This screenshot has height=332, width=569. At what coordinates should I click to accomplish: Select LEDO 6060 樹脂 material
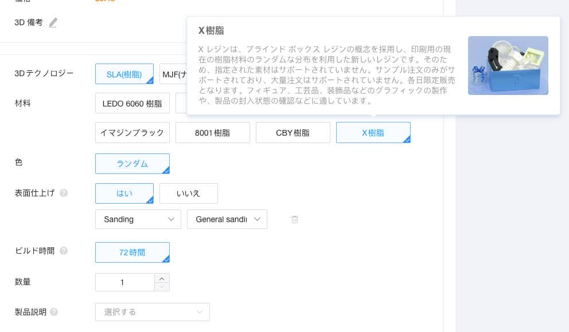click(x=132, y=104)
